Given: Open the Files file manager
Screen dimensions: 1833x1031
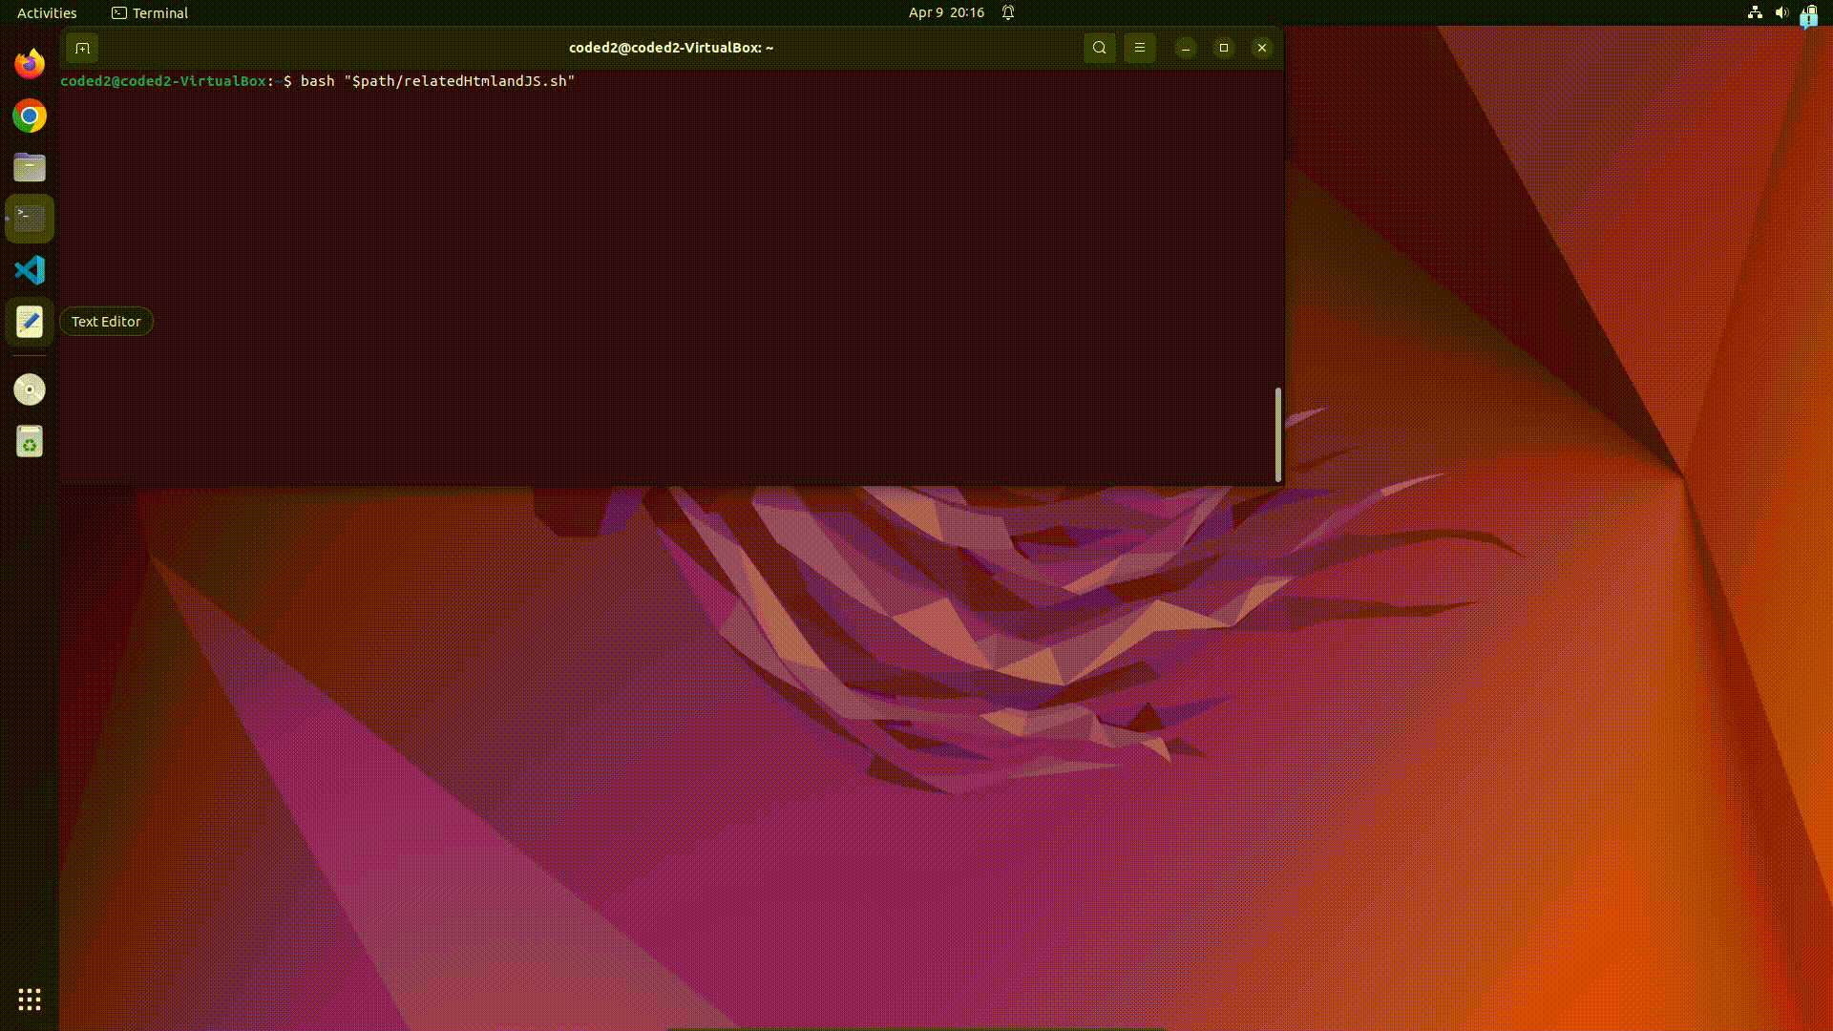Looking at the screenshot, I should (x=29, y=167).
